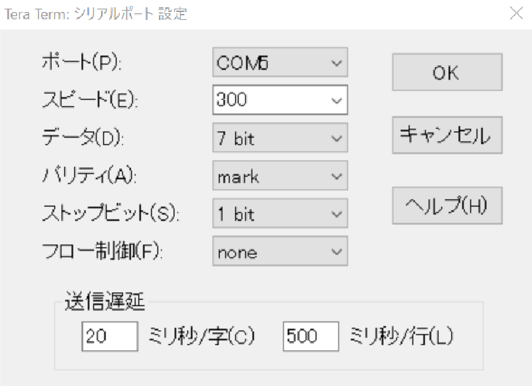The height and width of the screenshot is (386, 532).
Task: Close the serial port settings dialog
Action: click(x=517, y=13)
